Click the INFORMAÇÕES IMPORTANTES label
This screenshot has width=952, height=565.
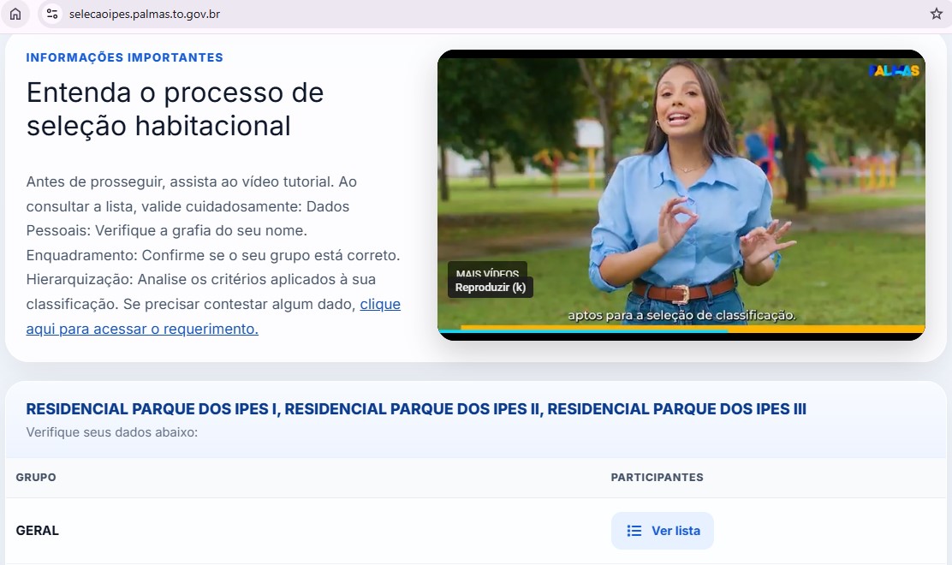click(123, 56)
